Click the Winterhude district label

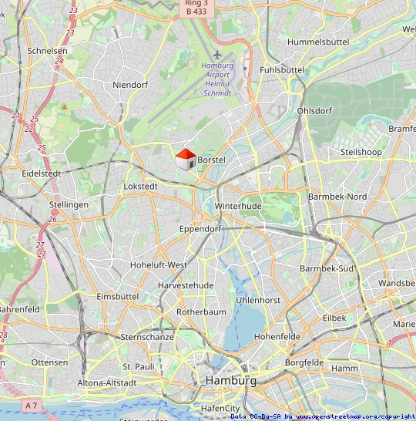point(238,206)
